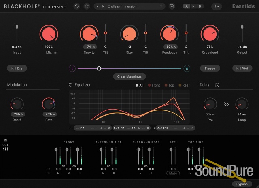This screenshot has height=188, width=259.
Task: Select the Top equalizer channel tab
Action: tap(171, 85)
